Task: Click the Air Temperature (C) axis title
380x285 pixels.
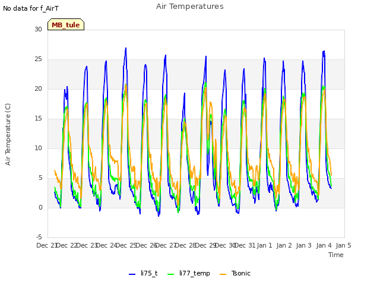Action: click(x=8, y=134)
